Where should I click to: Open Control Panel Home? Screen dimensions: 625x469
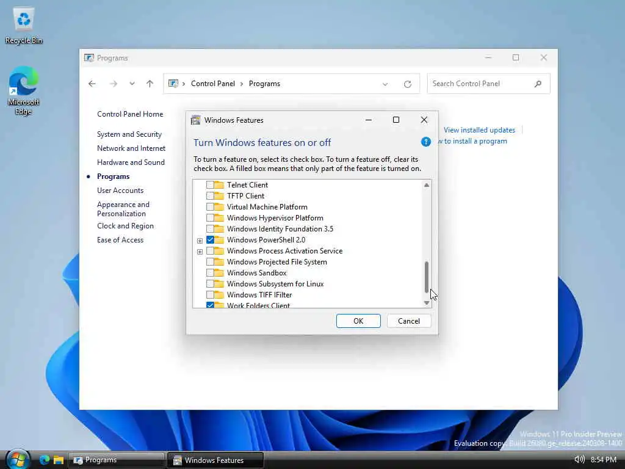130,114
